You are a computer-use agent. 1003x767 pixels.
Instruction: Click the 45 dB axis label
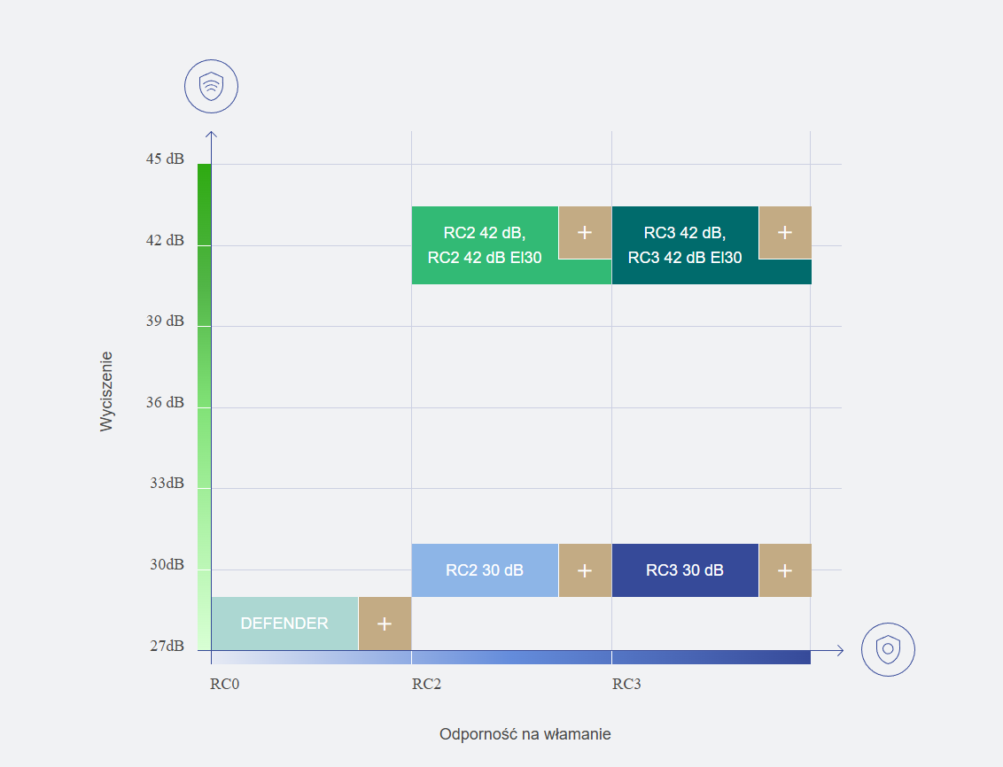[166, 159]
